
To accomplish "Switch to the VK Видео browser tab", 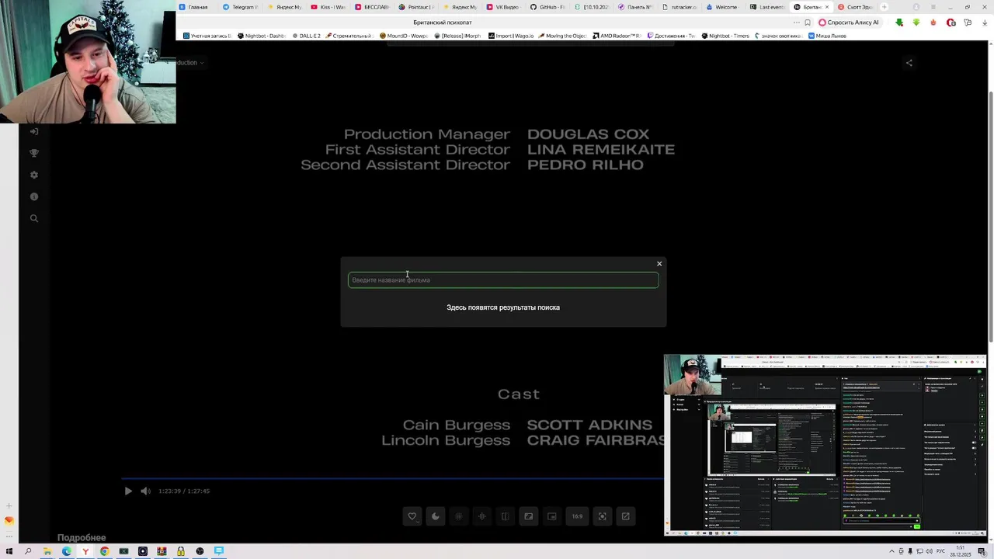I will [x=502, y=7].
